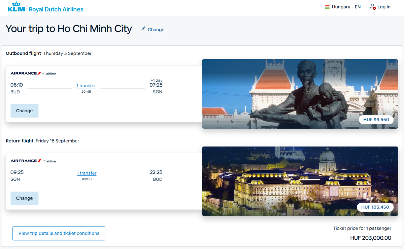The image size is (404, 249).
Task: Open the Log in menu
Action: click(380, 7)
